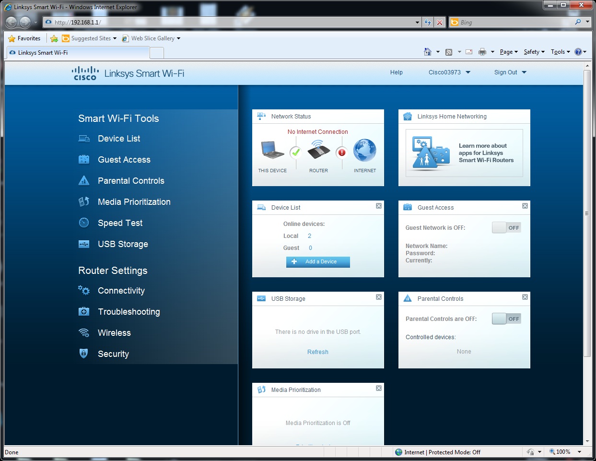Viewport: 596px width, 461px height.
Task: Click the ROUTER icon in Network Status
Action: pos(318,150)
